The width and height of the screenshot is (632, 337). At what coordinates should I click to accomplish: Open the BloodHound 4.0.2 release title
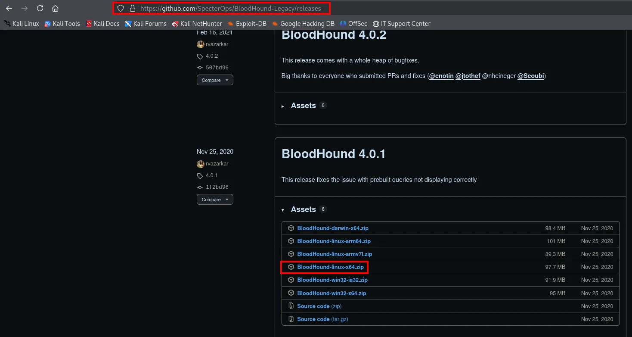pos(334,35)
